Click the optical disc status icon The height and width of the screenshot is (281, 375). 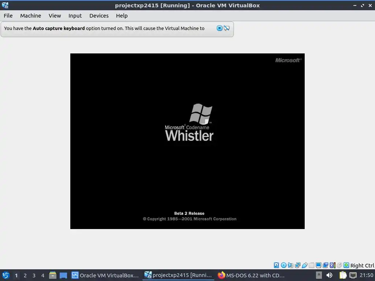click(283, 265)
